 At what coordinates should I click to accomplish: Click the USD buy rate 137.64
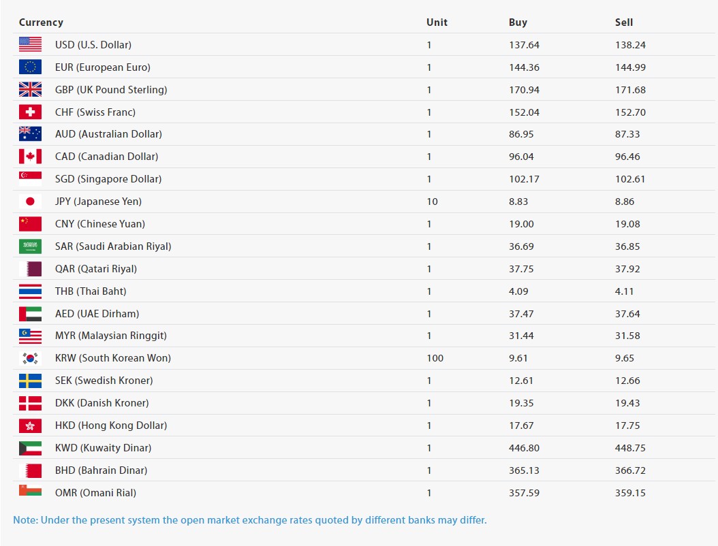pyautogui.click(x=524, y=45)
